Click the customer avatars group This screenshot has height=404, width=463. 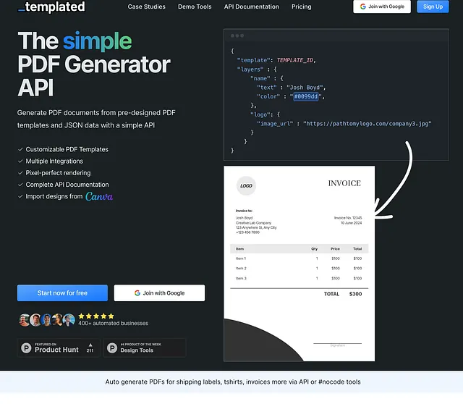(46, 320)
